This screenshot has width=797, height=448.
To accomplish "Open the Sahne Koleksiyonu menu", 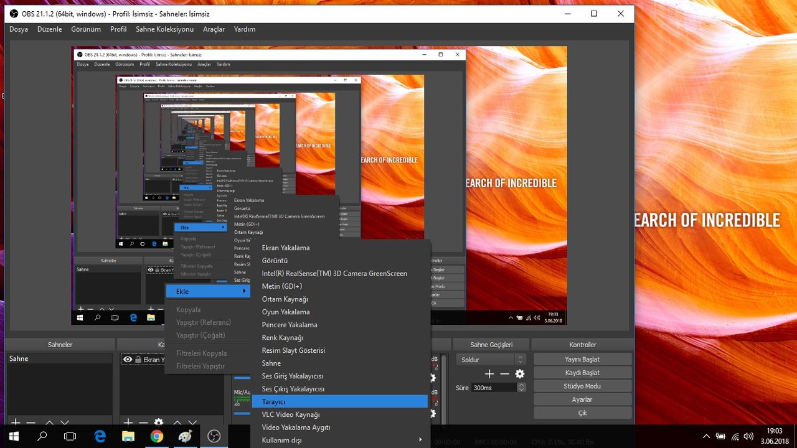I will pos(165,29).
